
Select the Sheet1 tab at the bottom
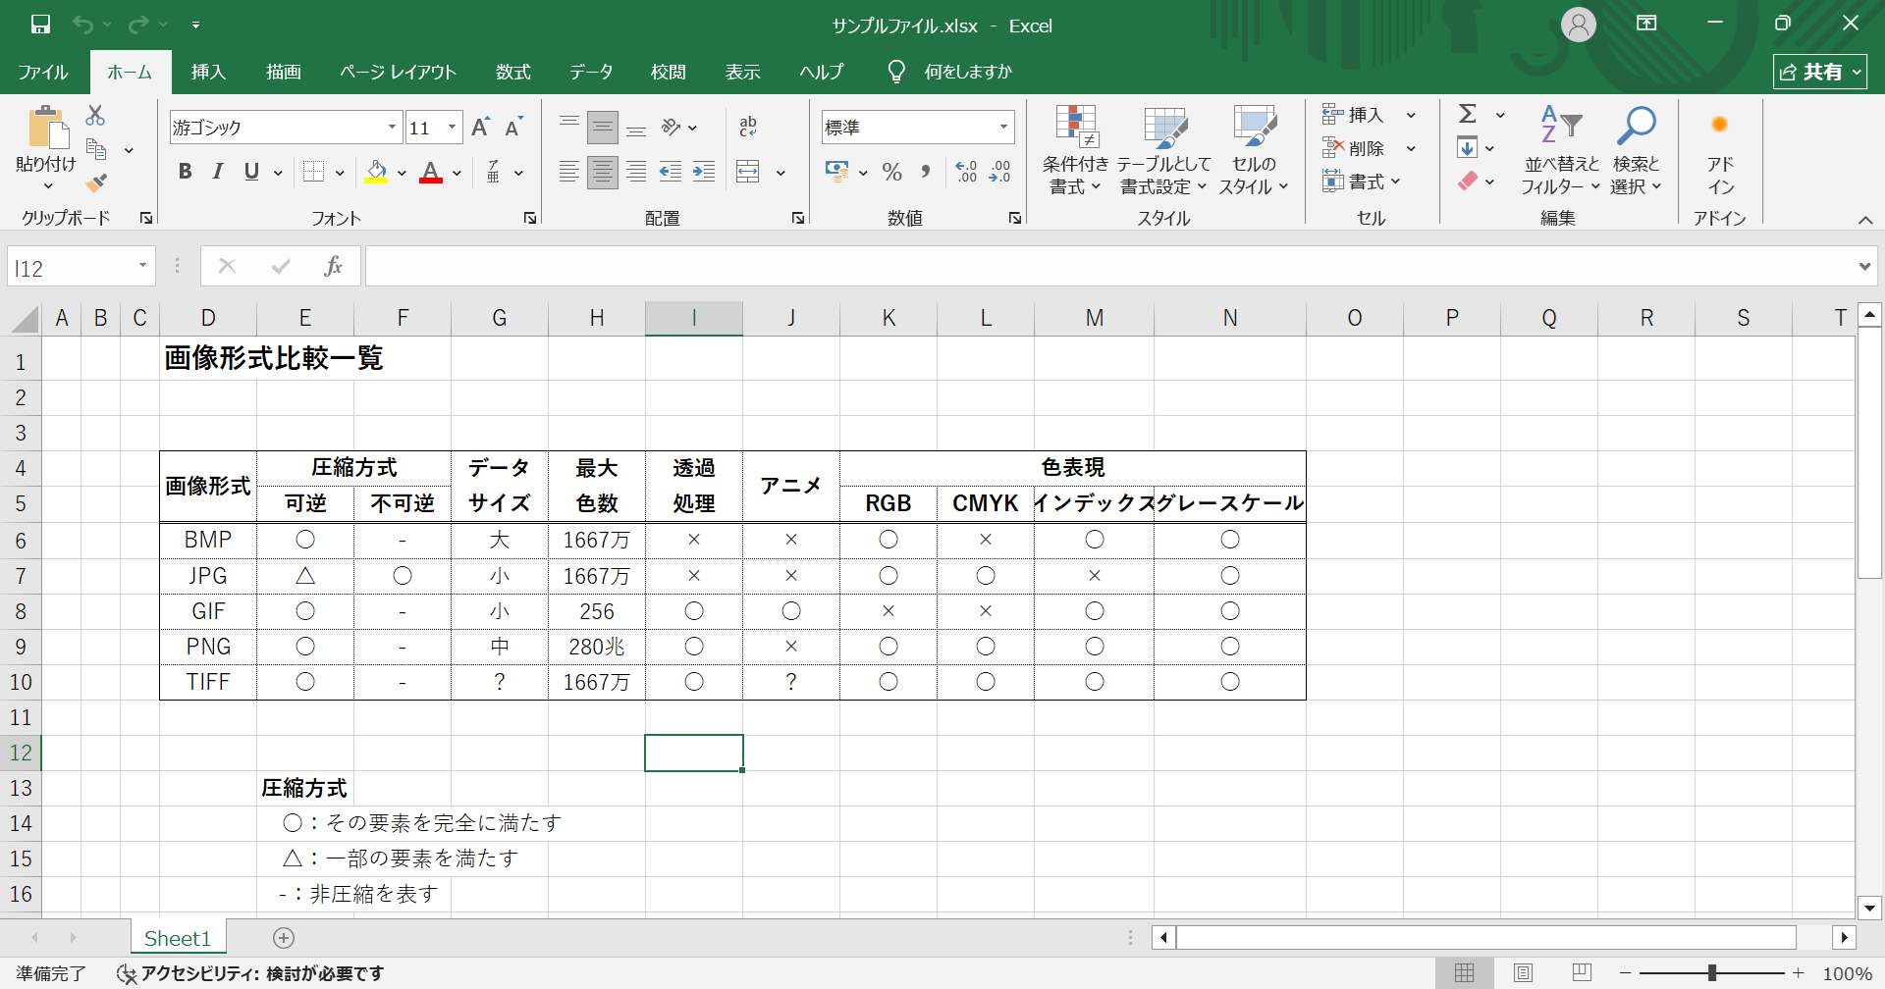coord(178,937)
